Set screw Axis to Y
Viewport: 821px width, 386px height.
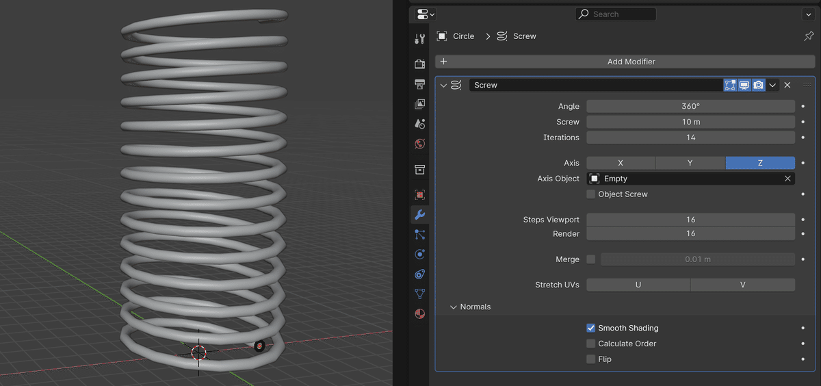point(690,163)
